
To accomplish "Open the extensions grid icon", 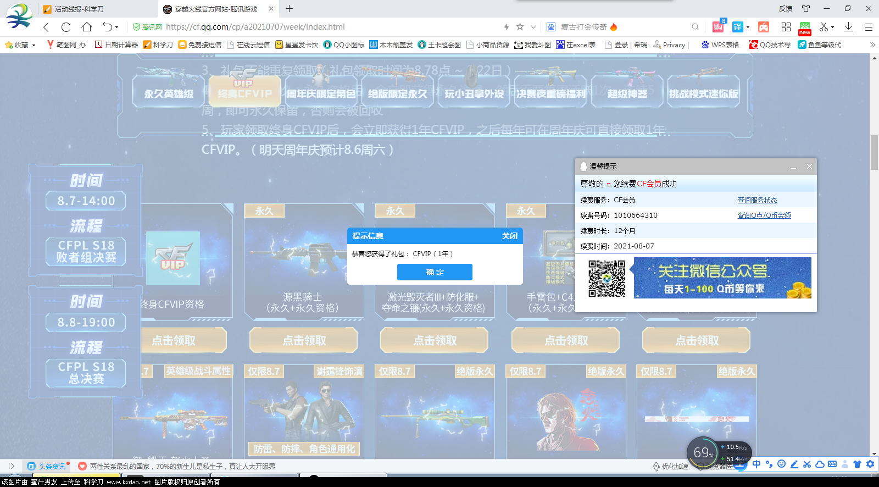I will [x=786, y=27].
